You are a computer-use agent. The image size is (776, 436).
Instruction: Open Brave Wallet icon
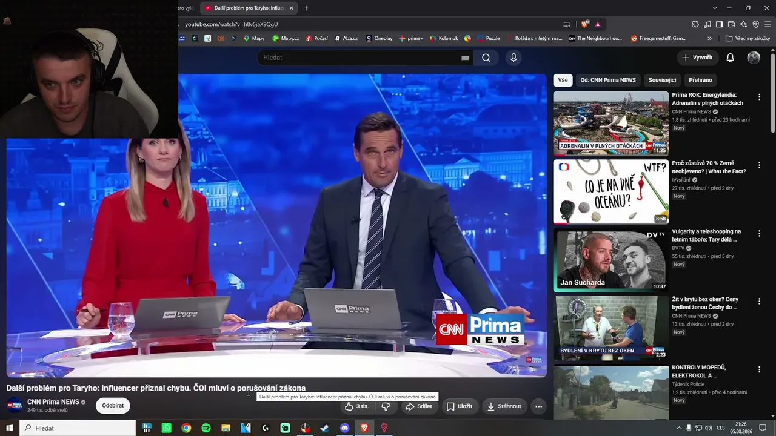(732, 24)
